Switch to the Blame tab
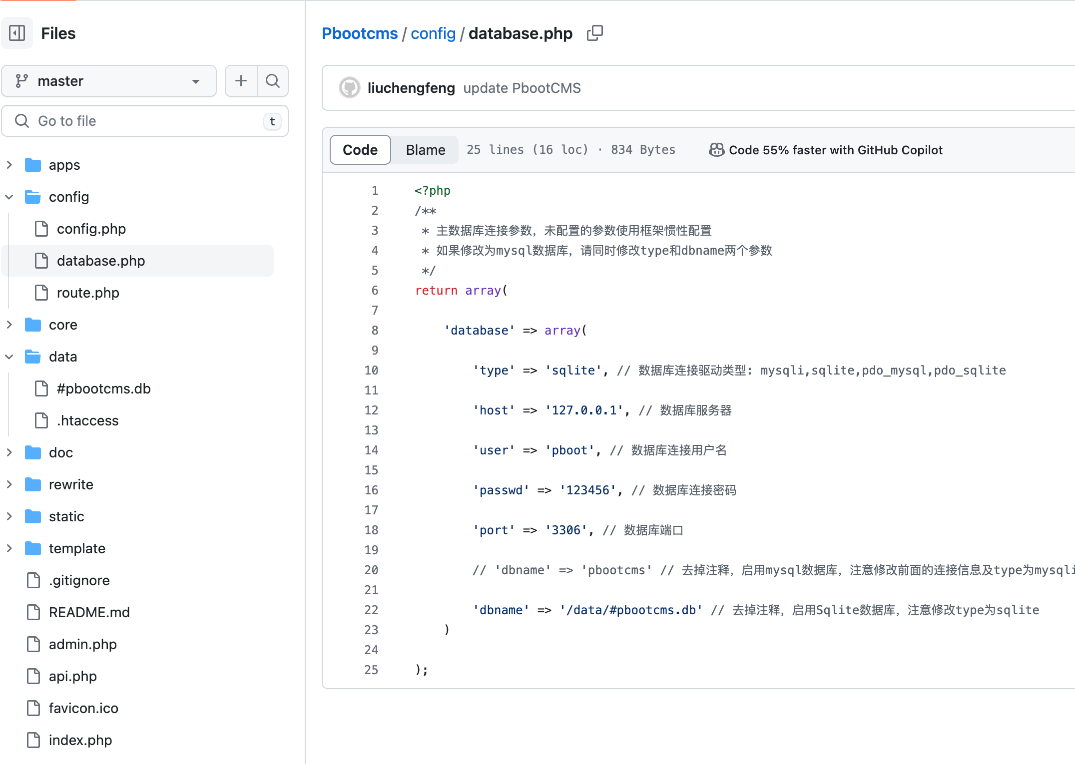1075x764 pixels. pos(425,150)
